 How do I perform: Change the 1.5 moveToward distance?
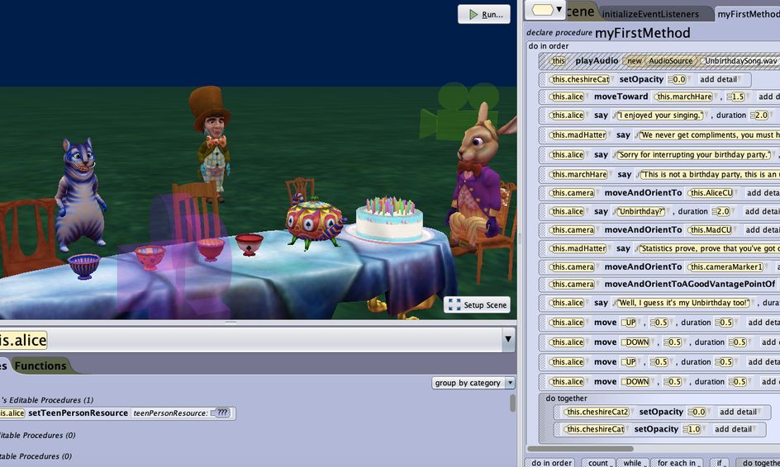(x=736, y=97)
